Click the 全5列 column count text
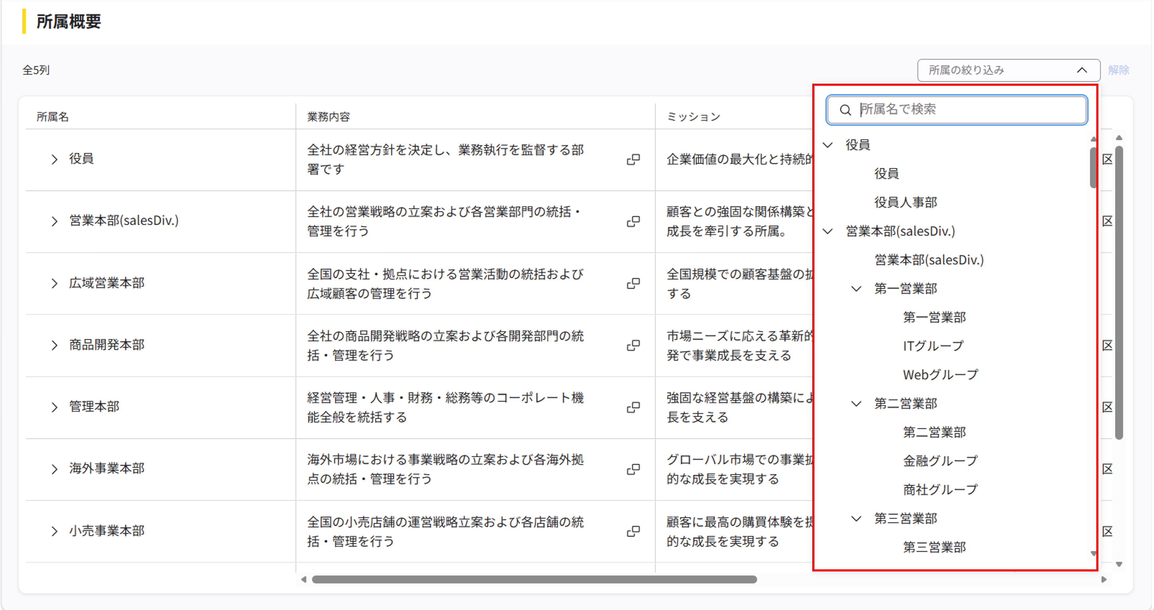 (36, 70)
